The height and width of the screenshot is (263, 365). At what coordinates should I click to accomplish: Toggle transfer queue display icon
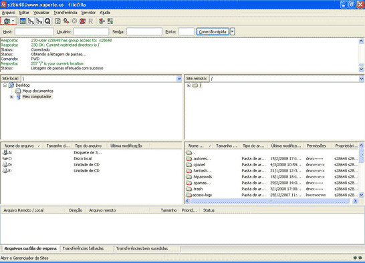click(x=47, y=21)
